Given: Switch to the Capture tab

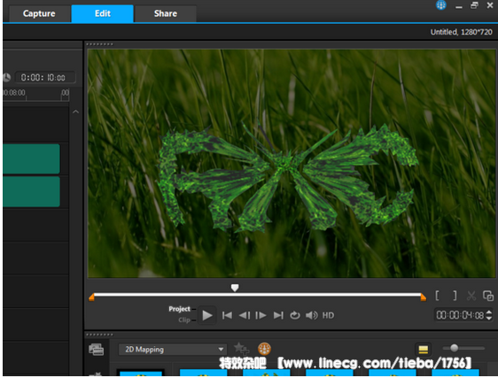Looking at the screenshot, I should pos(39,13).
